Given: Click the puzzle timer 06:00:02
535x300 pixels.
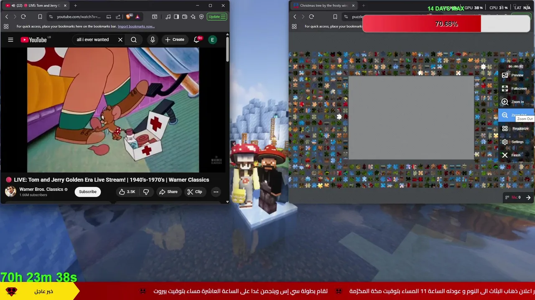Looking at the screenshot, I should click(516, 66).
